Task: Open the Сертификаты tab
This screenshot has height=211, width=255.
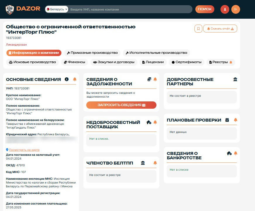Action: (x=186, y=62)
